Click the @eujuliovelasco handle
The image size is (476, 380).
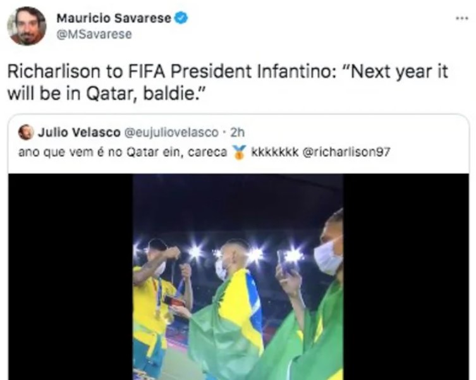(171, 132)
